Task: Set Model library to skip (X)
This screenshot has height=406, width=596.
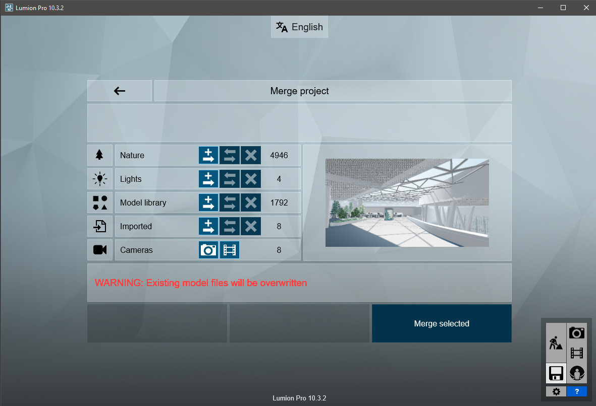Action: [251, 202]
